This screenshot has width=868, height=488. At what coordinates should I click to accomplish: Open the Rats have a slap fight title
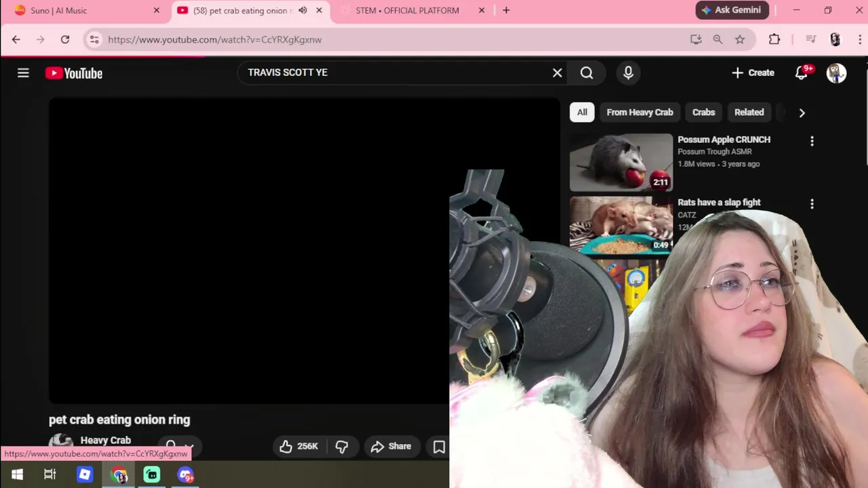point(719,203)
